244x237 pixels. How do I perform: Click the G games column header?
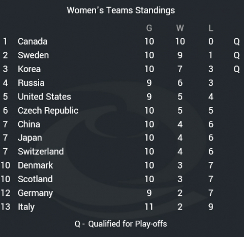pyautogui.click(x=149, y=28)
